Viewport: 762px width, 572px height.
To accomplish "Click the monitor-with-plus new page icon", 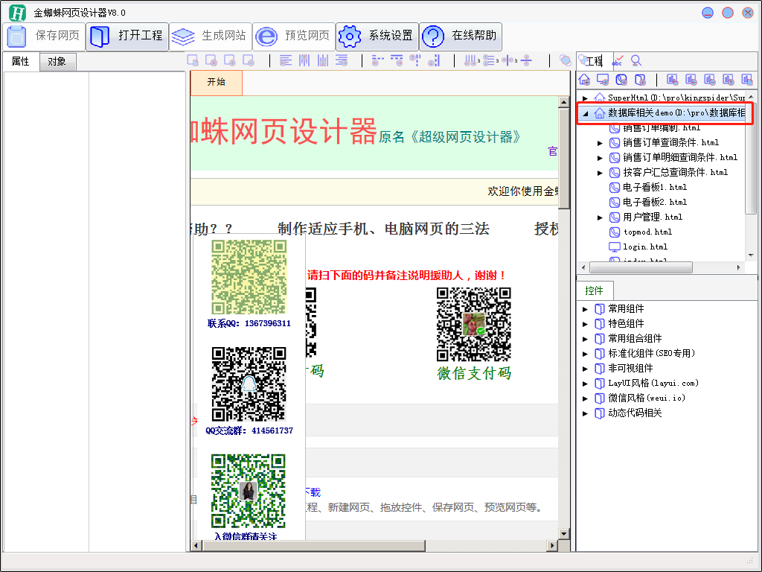I will (603, 79).
